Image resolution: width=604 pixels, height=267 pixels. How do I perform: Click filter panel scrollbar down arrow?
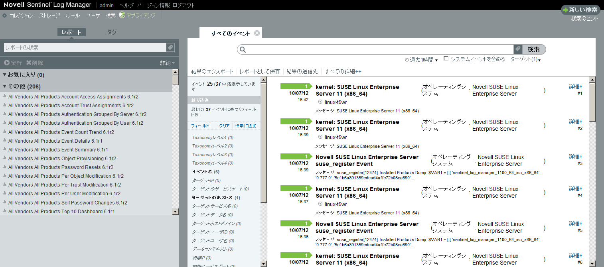pyautogui.click(x=263, y=263)
